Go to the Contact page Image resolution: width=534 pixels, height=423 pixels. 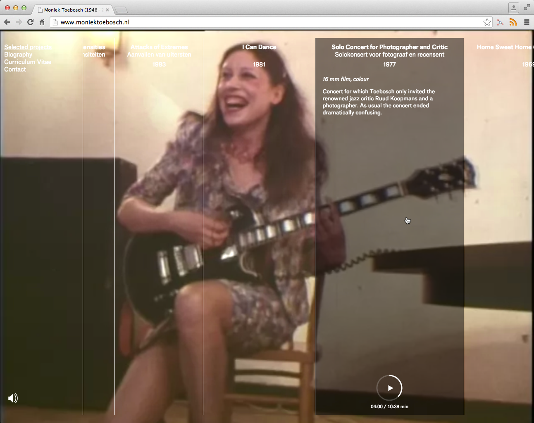[15, 69]
